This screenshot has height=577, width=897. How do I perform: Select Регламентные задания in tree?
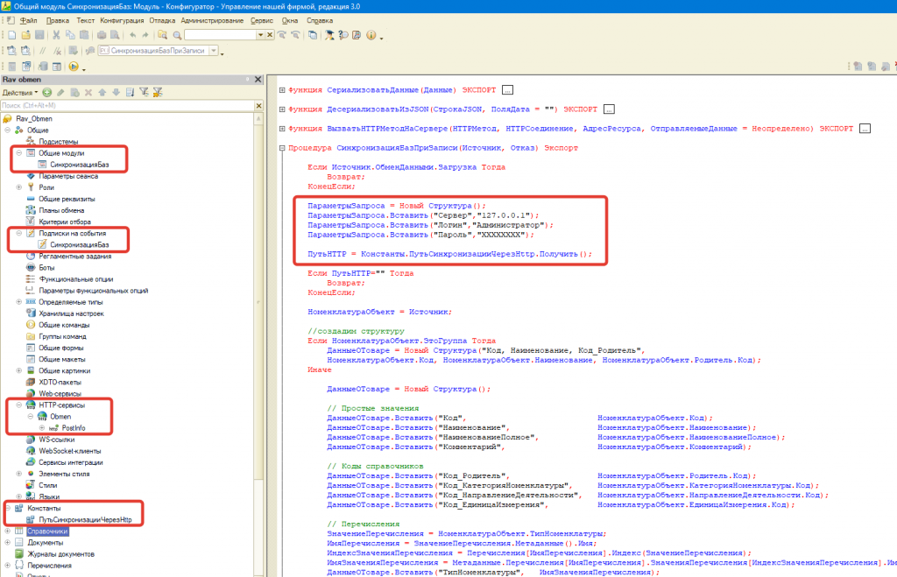(x=75, y=257)
